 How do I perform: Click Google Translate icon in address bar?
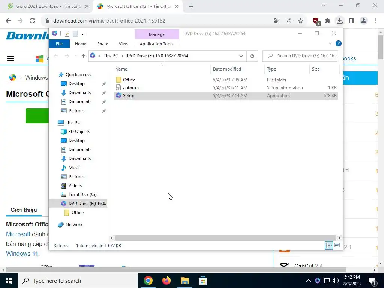click(x=277, y=21)
